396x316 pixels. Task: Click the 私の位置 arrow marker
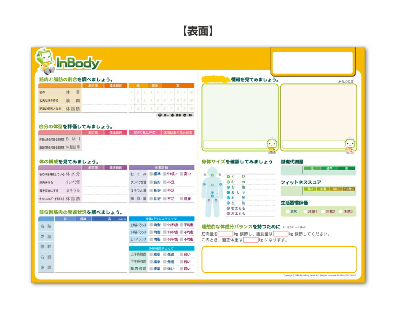(340, 82)
